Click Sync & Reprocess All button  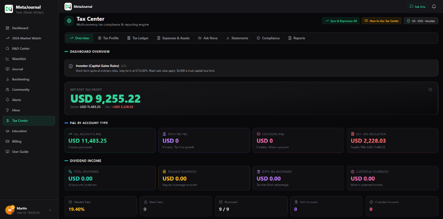(341, 21)
